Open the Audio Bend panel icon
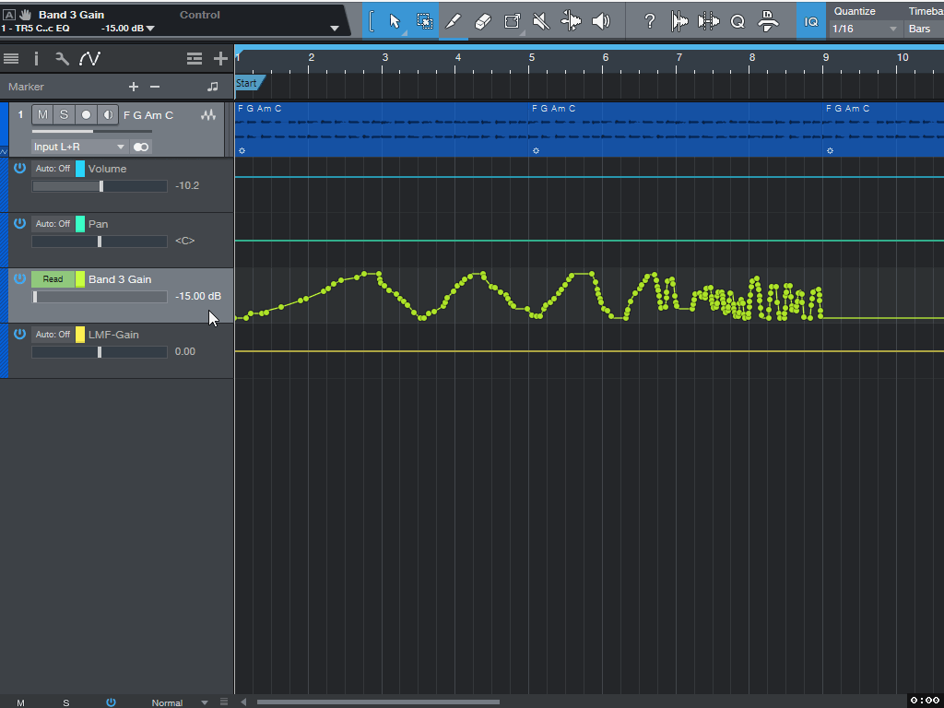The width and height of the screenshot is (944, 708). pyautogui.click(x=709, y=21)
